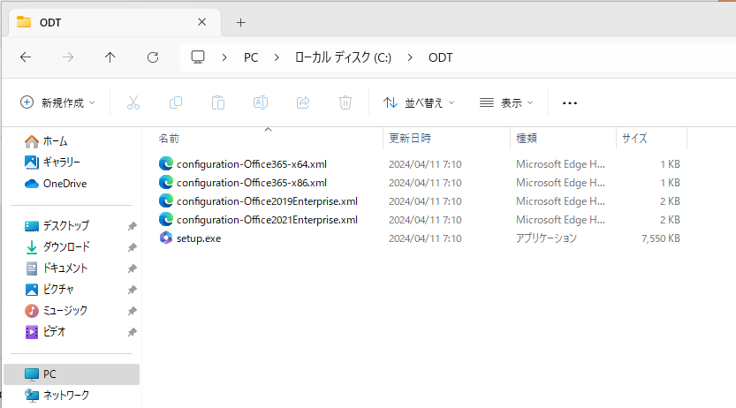Expand chevron after PC in address bar
The height and width of the screenshot is (408, 736).
pos(277,57)
